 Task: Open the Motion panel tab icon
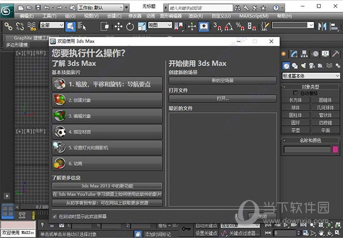[315, 54]
